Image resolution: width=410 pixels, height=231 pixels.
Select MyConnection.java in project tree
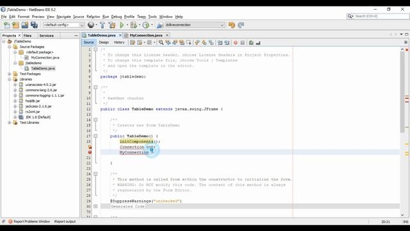pos(45,58)
